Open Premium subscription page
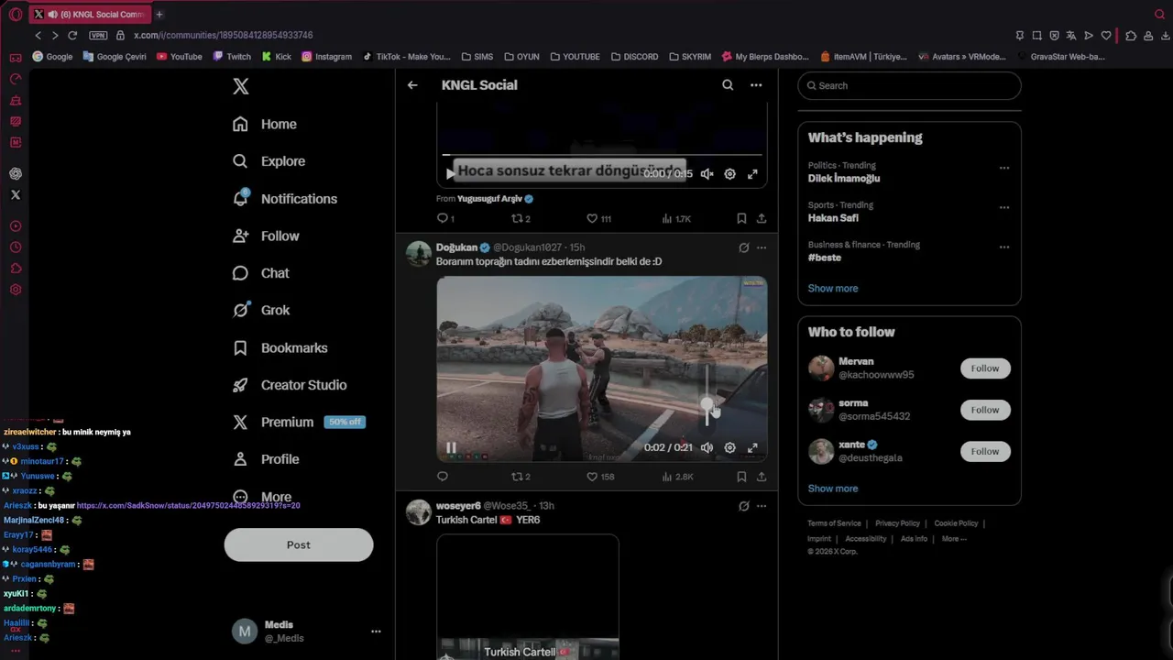1173x660 pixels. [x=299, y=422]
